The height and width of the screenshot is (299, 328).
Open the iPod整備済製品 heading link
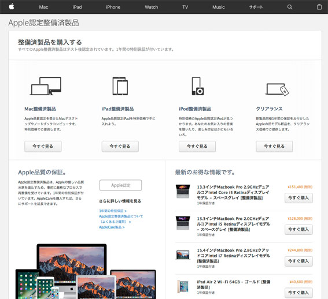point(195,109)
